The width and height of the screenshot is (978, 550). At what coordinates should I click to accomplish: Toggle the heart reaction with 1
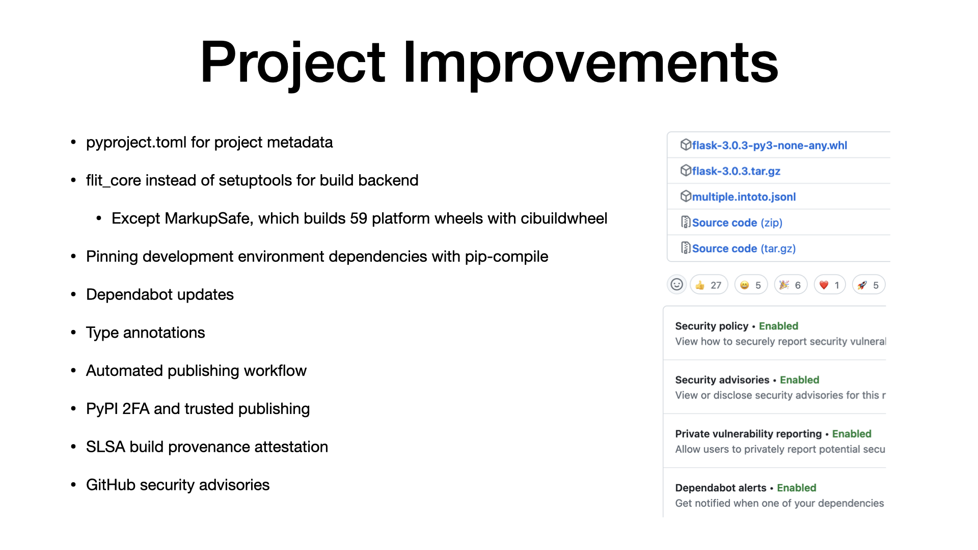pos(830,285)
